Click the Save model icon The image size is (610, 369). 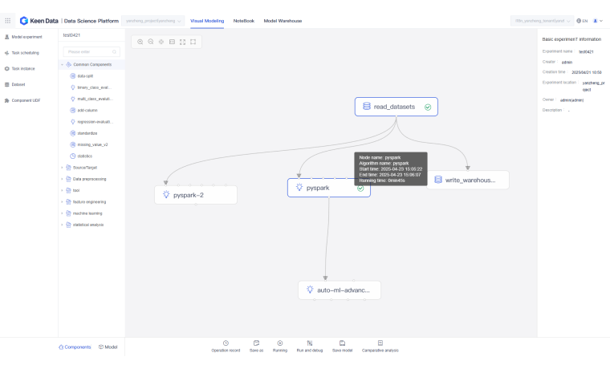(x=342, y=343)
